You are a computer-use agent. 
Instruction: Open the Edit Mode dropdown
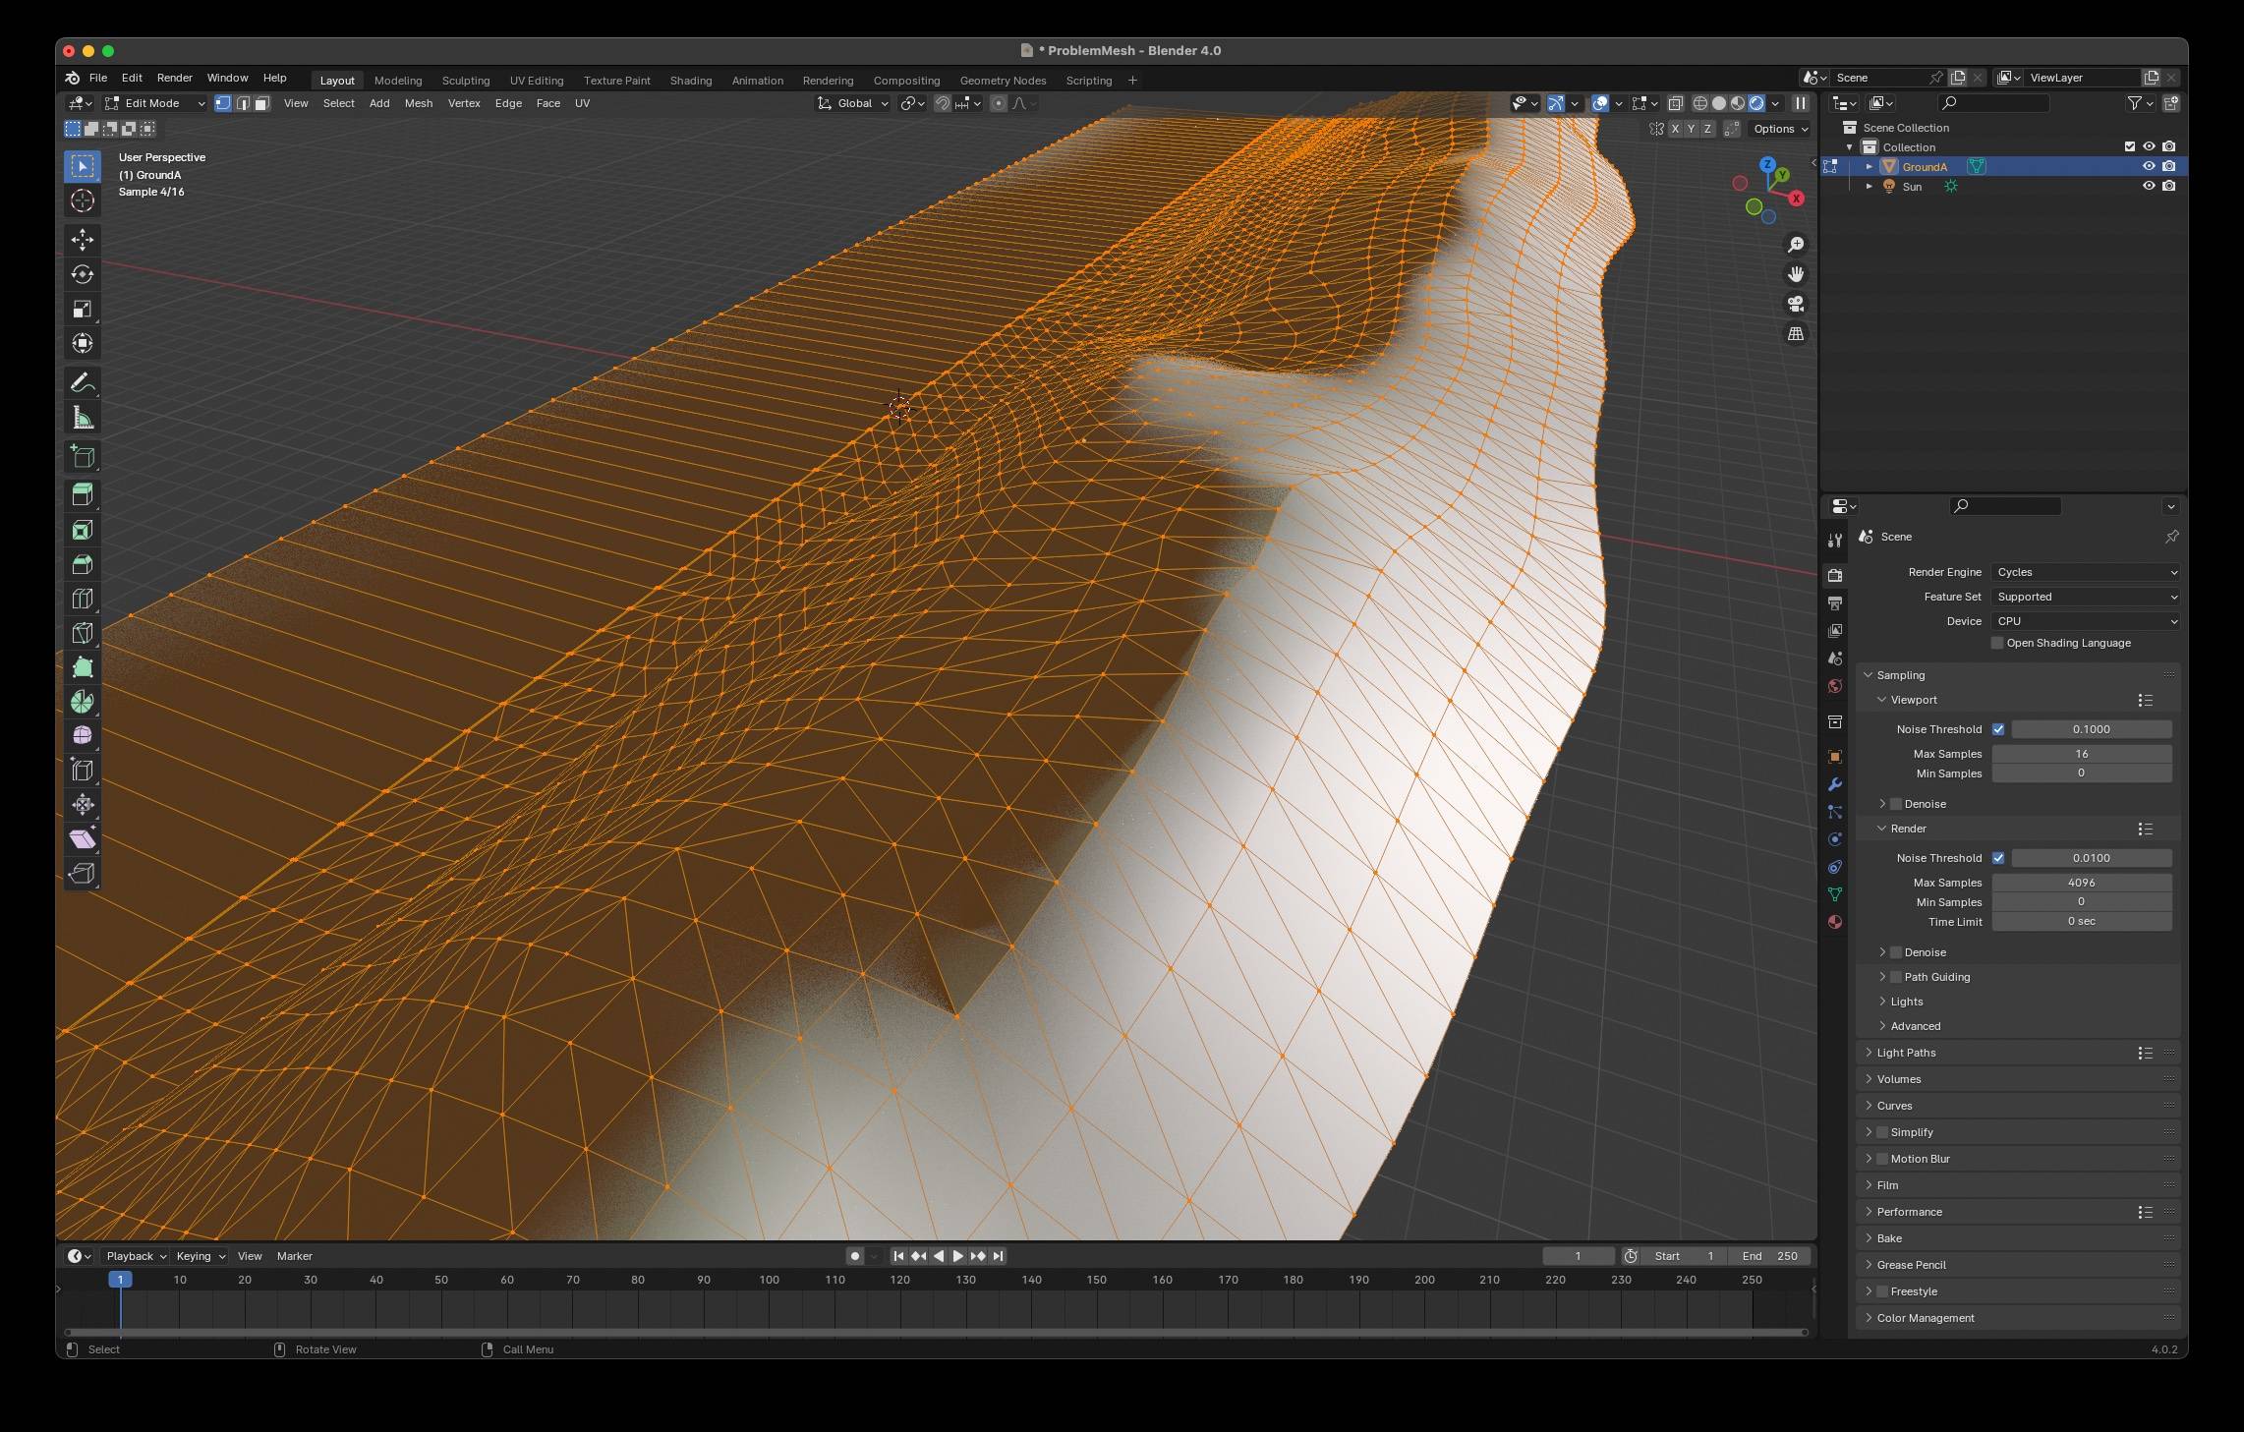click(x=155, y=103)
